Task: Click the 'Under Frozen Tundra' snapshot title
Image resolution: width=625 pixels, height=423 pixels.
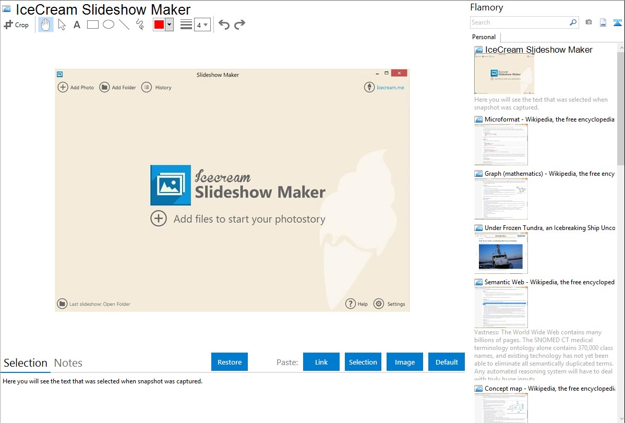Action: (x=550, y=227)
